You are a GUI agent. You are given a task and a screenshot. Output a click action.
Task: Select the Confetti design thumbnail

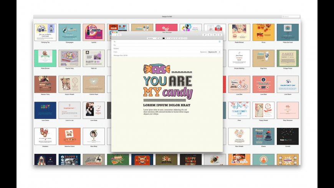point(288,136)
